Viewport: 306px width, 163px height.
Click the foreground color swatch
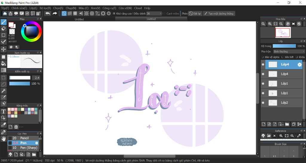click(11, 25)
